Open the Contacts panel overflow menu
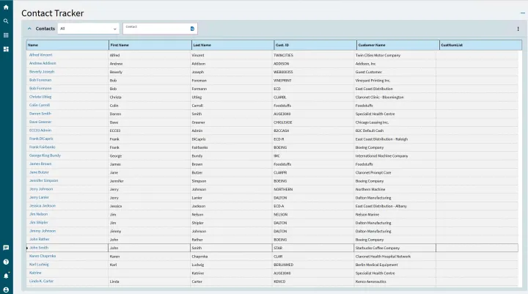Viewport: 528px width, 294px height. tap(518, 29)
